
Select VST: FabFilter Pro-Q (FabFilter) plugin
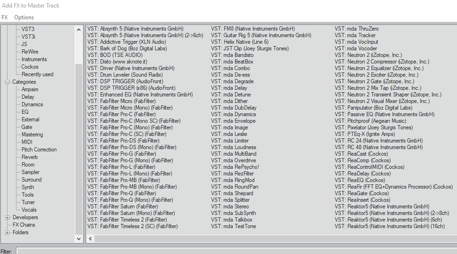pos(122,193)
